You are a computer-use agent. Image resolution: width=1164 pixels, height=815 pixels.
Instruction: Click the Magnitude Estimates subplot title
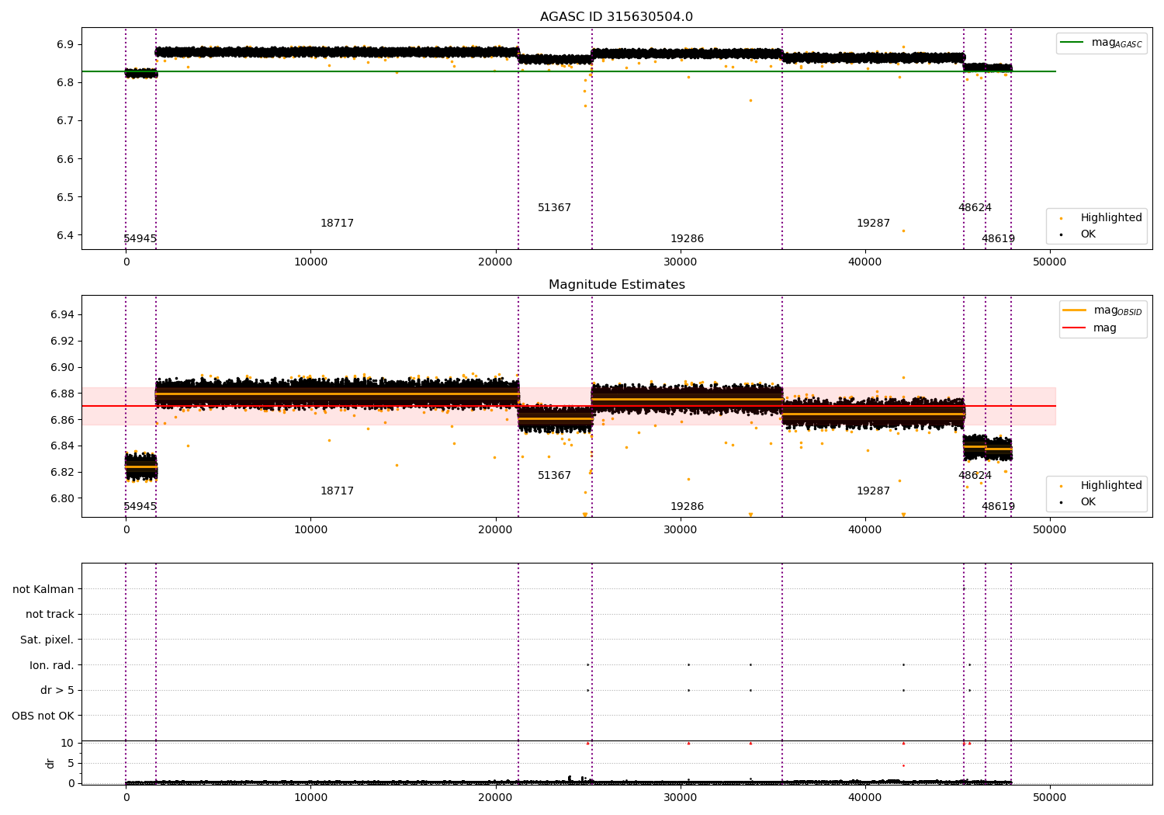616,285
